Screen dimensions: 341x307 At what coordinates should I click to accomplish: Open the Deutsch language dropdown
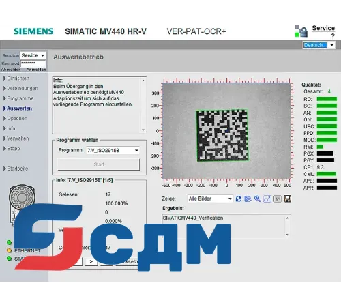(x=319, y=45)
